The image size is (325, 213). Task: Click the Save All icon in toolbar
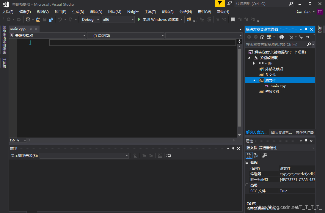(51, 19)
